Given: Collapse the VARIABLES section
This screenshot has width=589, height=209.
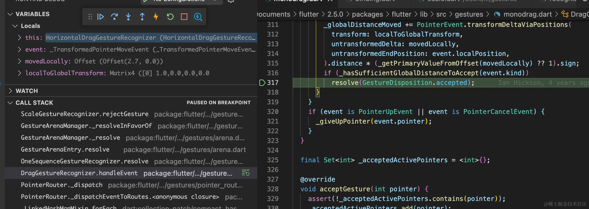Looking at the screenshot, I should pyautogui.click(x=10, y=14).
